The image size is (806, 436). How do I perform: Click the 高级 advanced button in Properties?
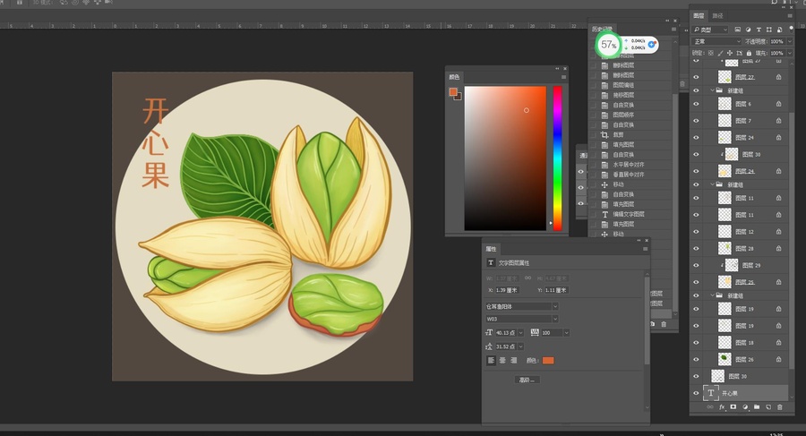point(527,380)
